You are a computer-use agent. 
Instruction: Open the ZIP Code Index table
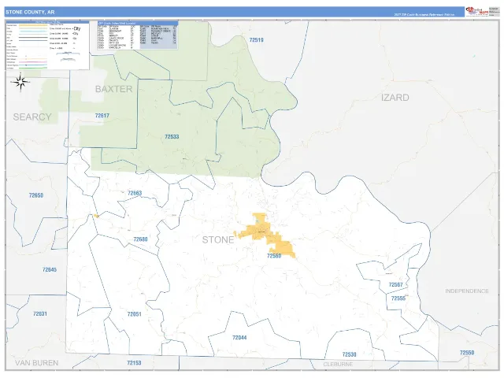138,35
